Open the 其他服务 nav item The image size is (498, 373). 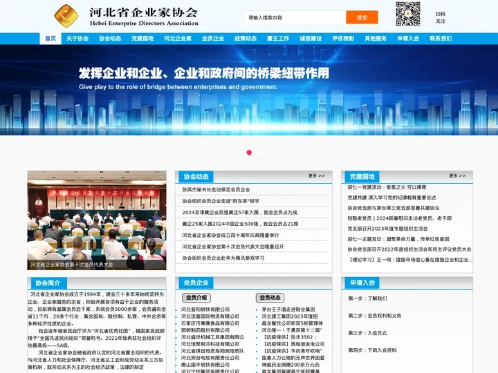point(376,39)
